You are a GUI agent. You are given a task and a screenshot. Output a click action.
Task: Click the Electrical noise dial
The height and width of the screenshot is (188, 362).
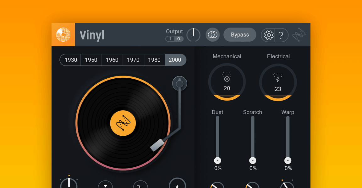278,82
